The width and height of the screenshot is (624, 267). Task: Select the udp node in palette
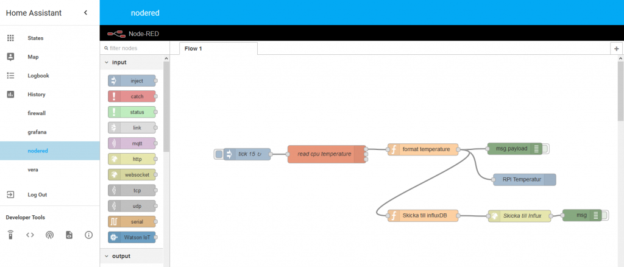132,206
